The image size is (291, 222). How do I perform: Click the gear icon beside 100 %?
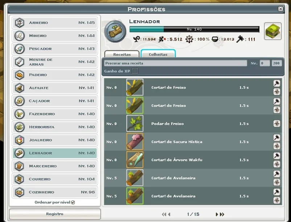pos(189,39)
